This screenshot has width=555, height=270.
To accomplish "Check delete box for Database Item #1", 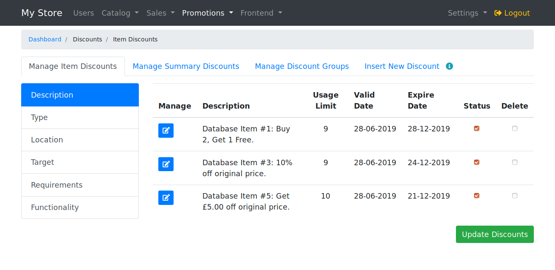I will pyautogui.click(x=515, y=128).
